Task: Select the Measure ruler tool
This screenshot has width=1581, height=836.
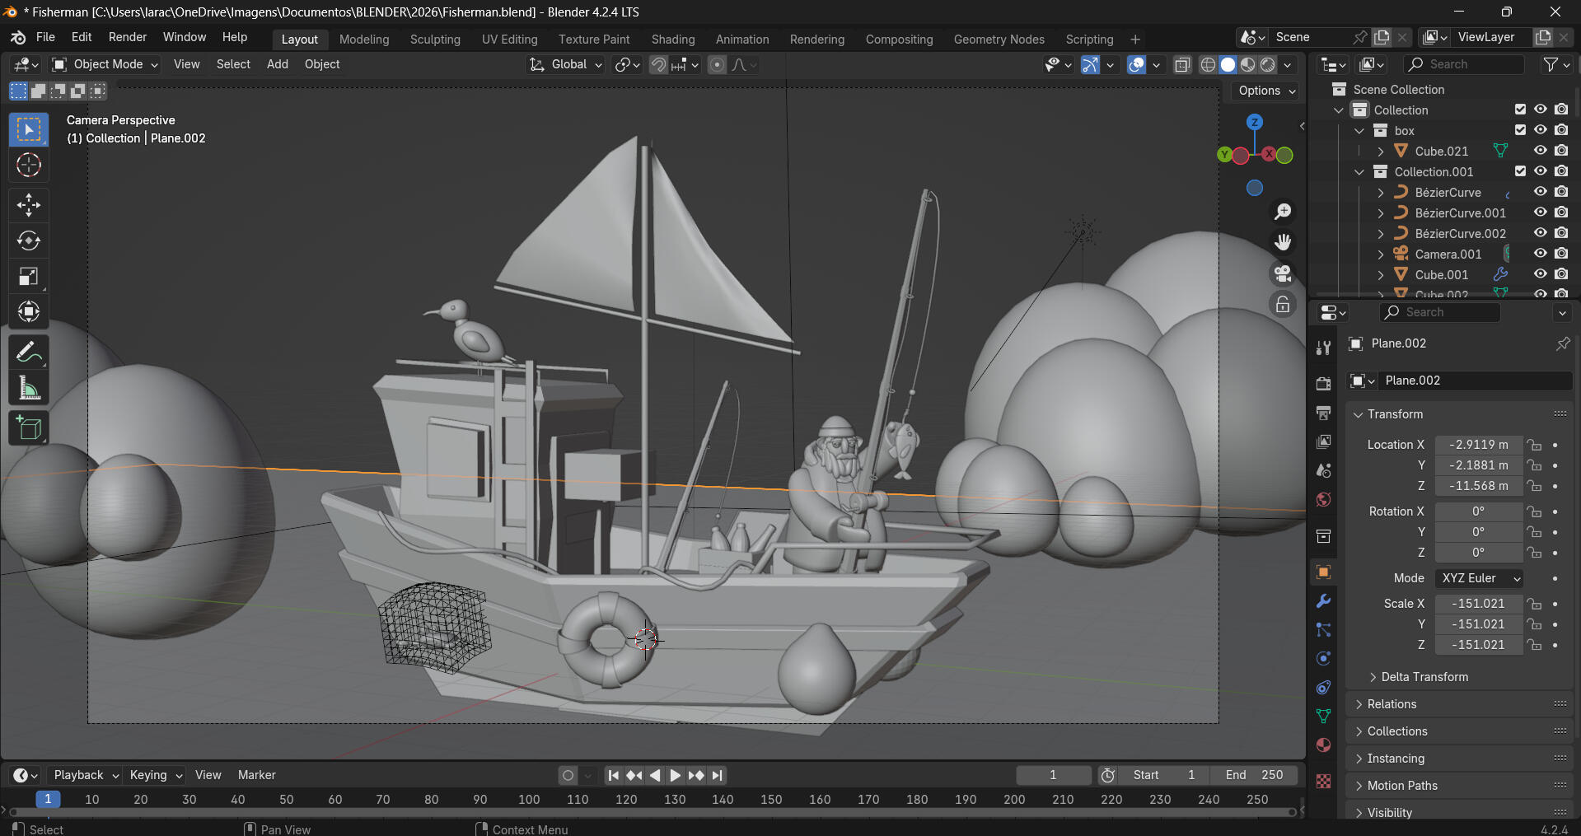Action: click(x=29, y=388)
